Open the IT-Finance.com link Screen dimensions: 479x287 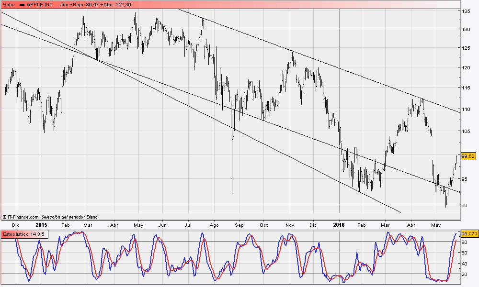coord(23,217)
